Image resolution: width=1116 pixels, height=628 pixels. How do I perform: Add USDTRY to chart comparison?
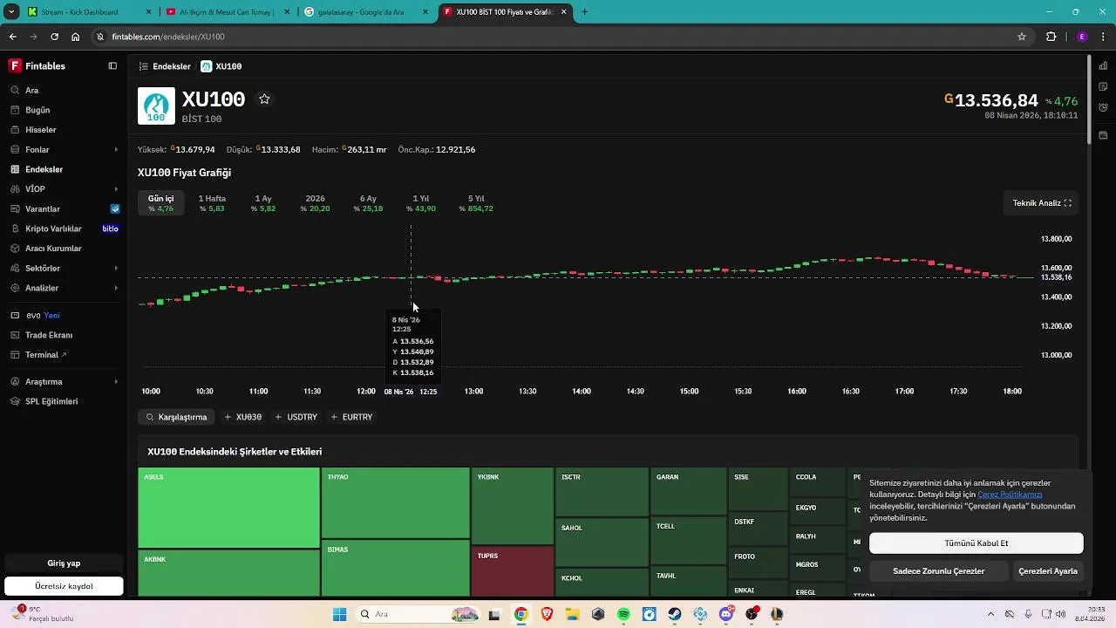click(x=296, y=417)
